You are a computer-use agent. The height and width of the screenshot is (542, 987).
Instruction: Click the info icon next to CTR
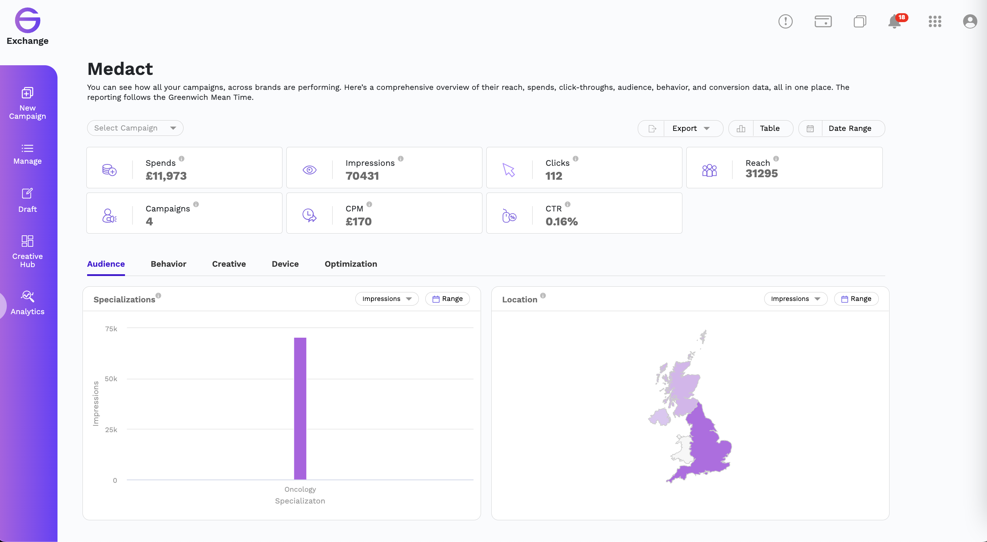[568, 204]
